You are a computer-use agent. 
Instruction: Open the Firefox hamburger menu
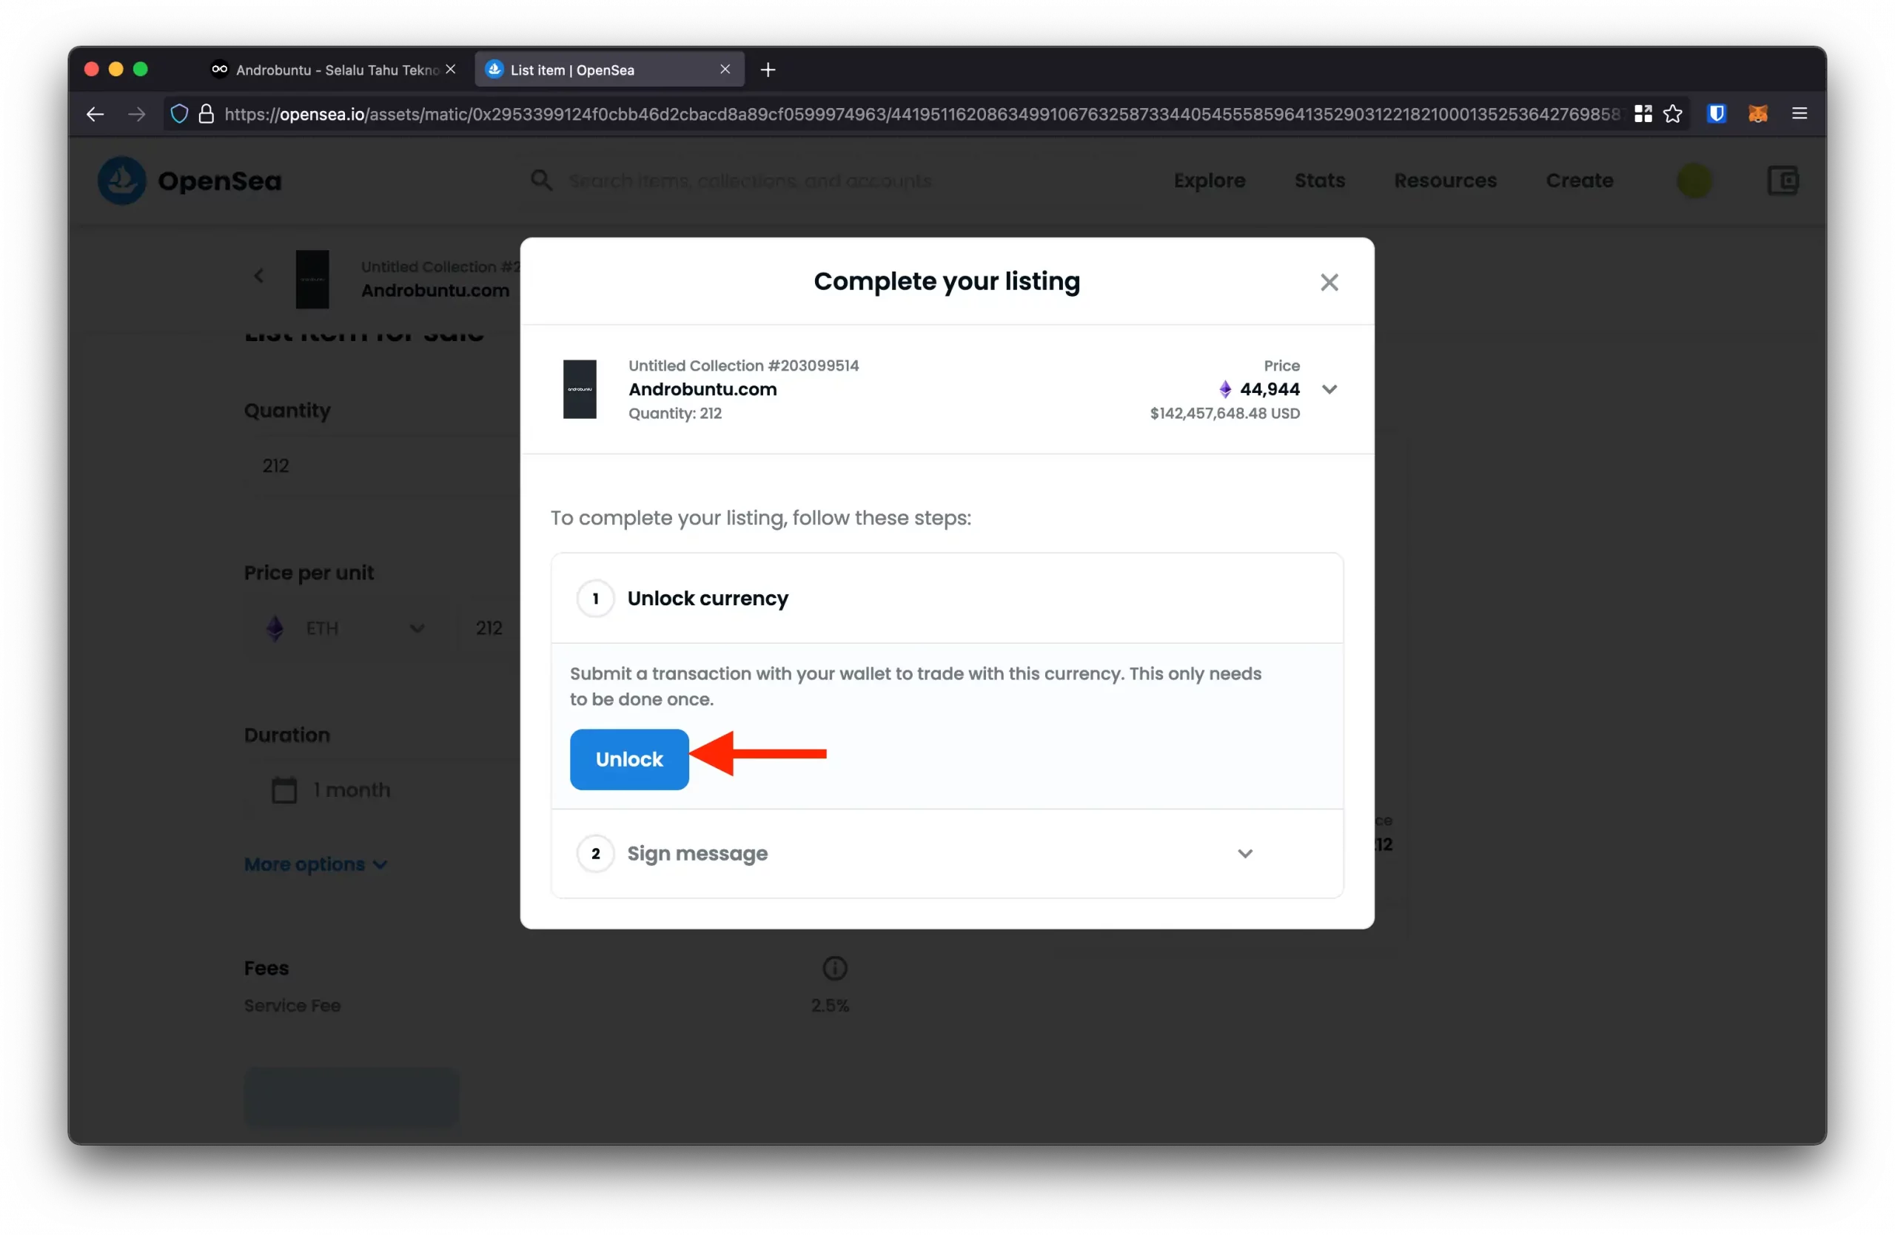pos(1800,114)
